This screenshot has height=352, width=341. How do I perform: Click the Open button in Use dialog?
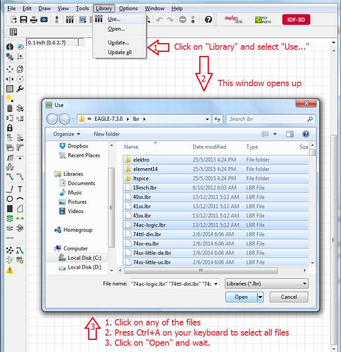pyautogui.click(x=241, y=297)
